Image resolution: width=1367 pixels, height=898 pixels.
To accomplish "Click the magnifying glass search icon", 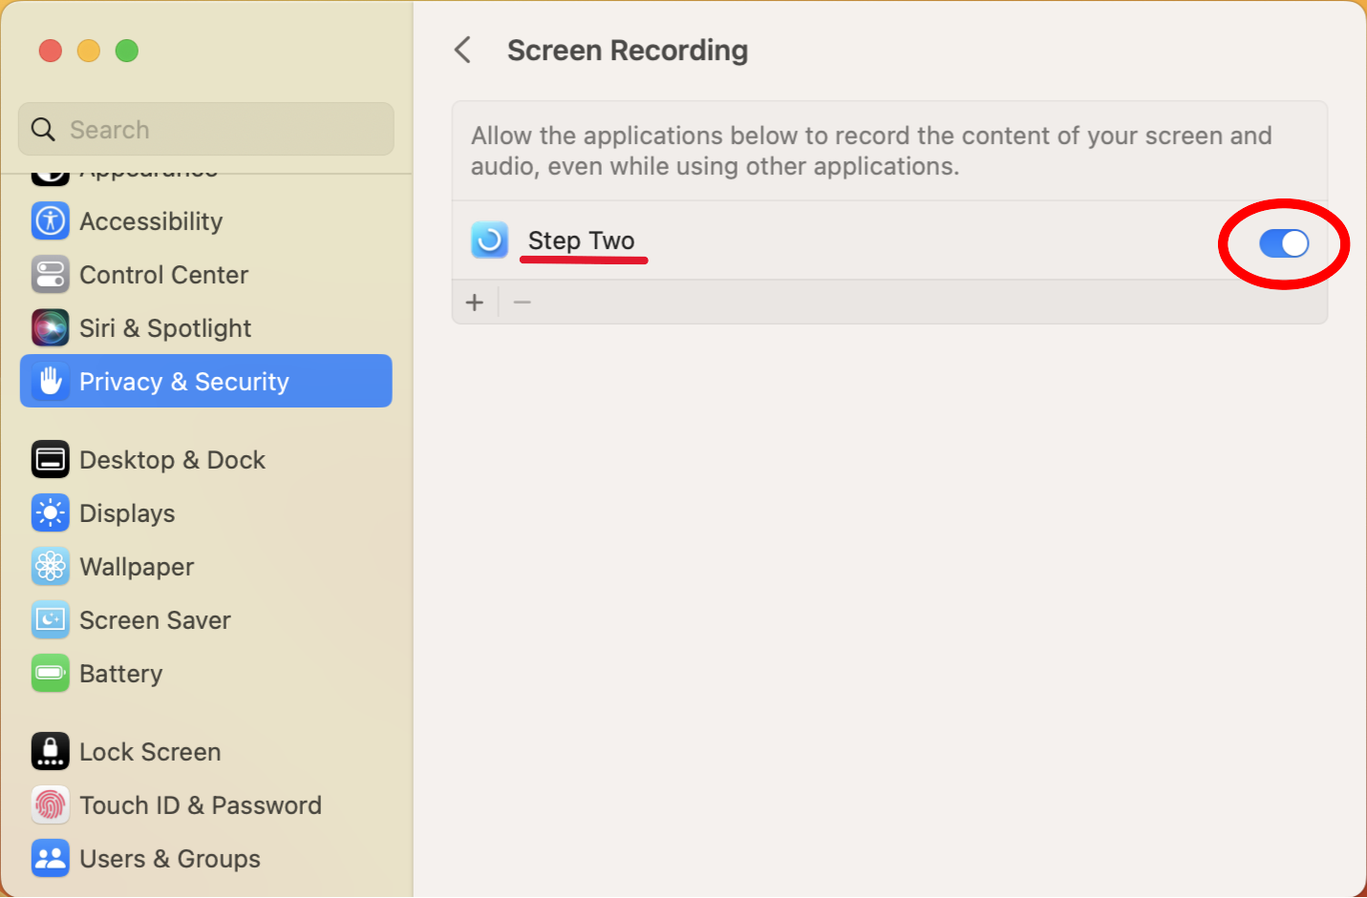I will point(43,129).
